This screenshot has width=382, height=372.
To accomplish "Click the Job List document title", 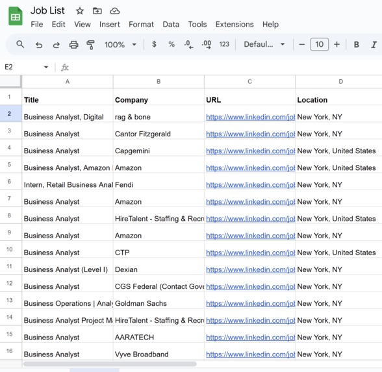I will [x=47, y=10].
